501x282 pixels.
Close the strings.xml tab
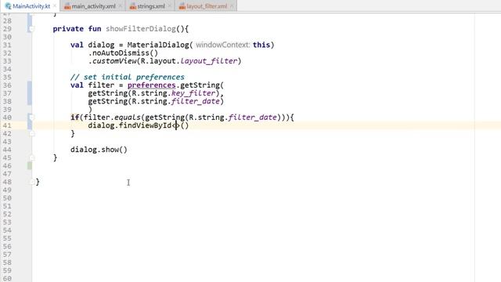169,6
